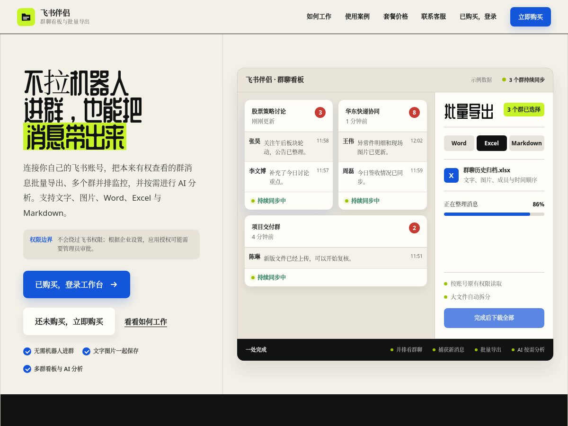
Task: Click 一处完成 label in the dark footer
Action: [256, 350]
